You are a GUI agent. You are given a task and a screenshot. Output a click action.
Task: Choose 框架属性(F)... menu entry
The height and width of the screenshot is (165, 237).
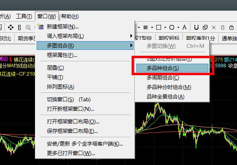[85, 55]
